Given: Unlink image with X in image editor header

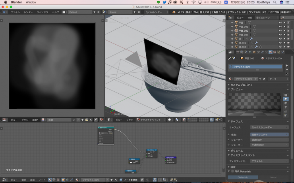Looking at the screenshot, I should pyautogui.click(x=91, y=120).
